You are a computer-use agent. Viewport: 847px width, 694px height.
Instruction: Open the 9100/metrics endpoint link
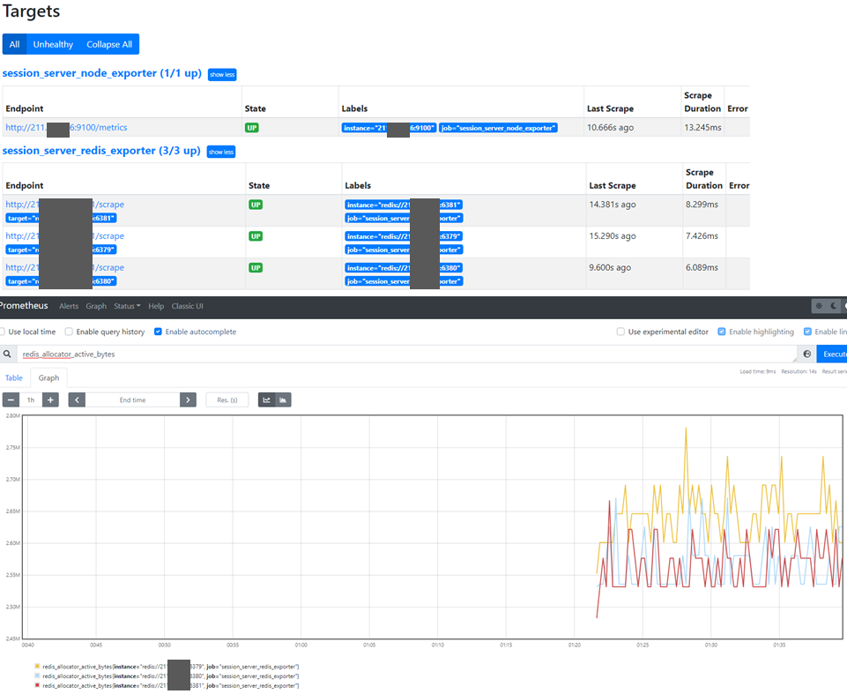click(66, 128)
